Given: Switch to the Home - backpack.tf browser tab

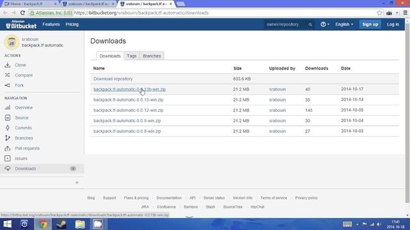Looking at the screenshot, I should pos(29,4).
